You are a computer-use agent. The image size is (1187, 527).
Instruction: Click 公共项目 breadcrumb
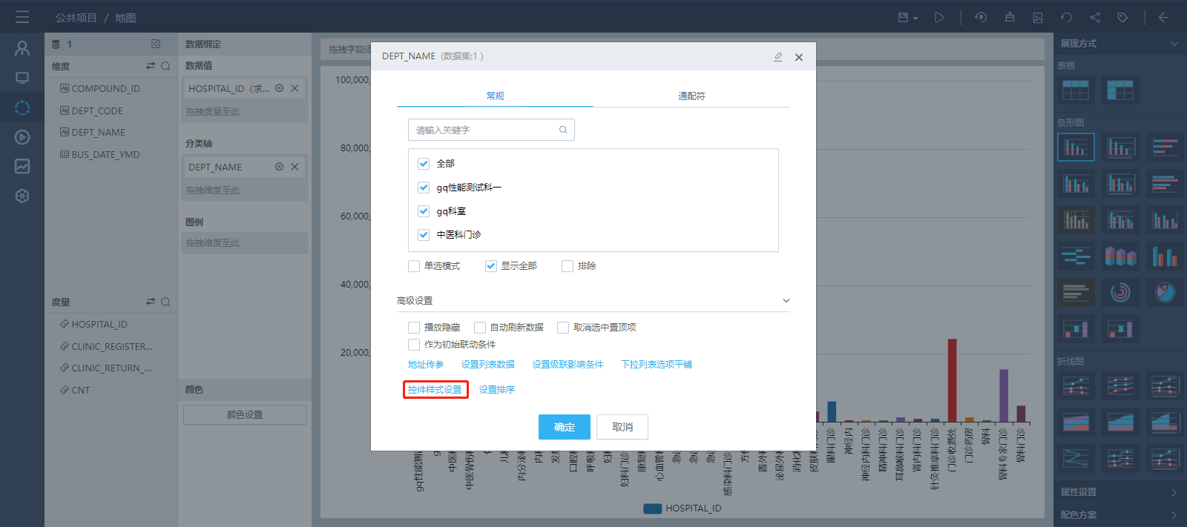coord(76,18)
